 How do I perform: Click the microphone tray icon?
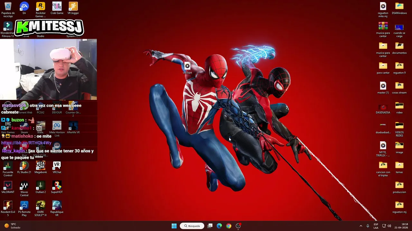[x=368, y=226]
